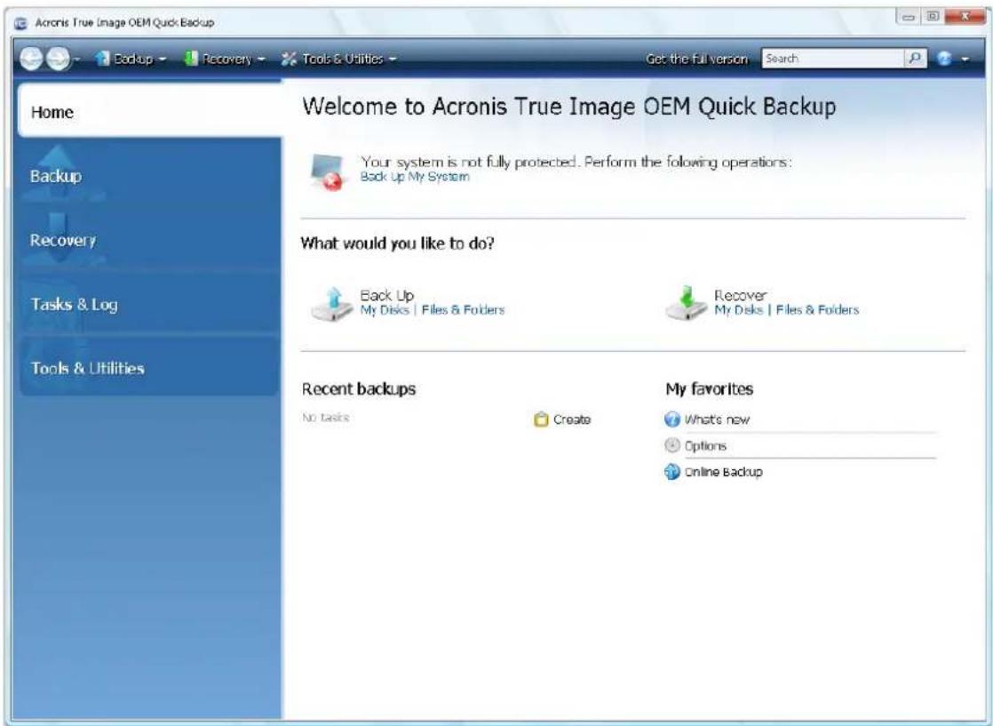The image size is (993, 726).
Task: Click Files & Folders under Recover
Action: point(817,310)
